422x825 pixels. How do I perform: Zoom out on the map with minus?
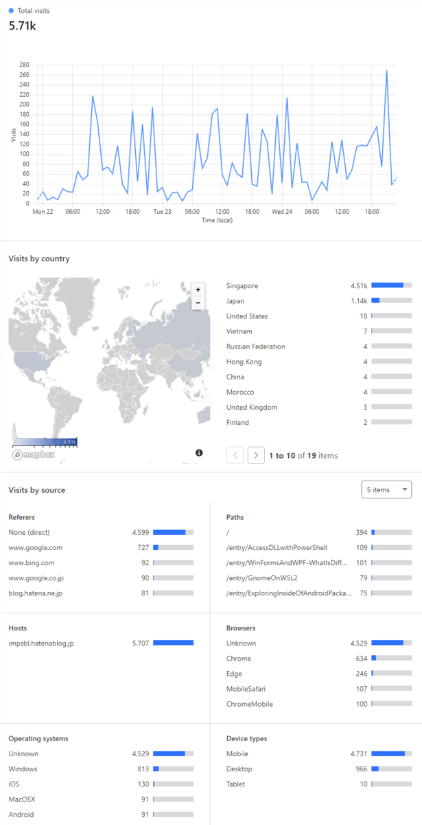[198, 302]
